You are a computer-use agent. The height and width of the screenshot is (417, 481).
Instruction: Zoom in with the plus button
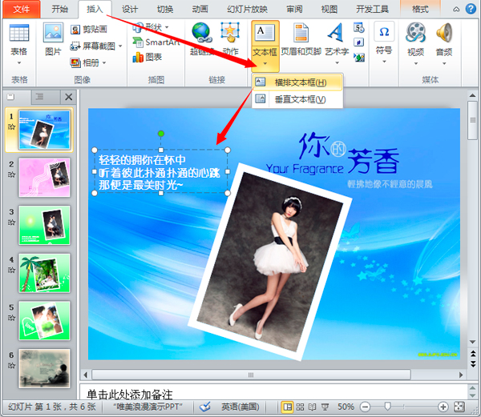click(x=443, y=407)
